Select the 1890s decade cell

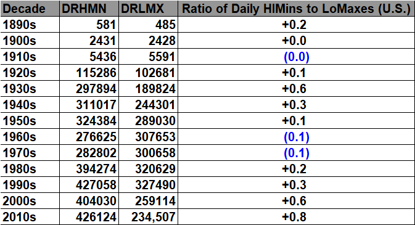pos(30,25)
